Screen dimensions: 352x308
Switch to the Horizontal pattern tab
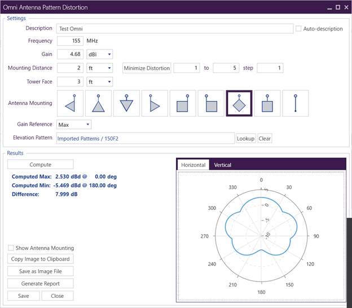[193, 165]
